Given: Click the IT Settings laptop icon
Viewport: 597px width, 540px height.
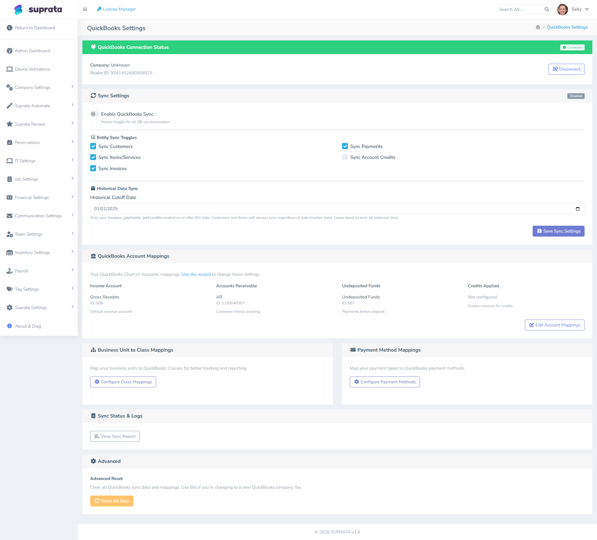Looking at the screenshot, I should tap(10, 161).
